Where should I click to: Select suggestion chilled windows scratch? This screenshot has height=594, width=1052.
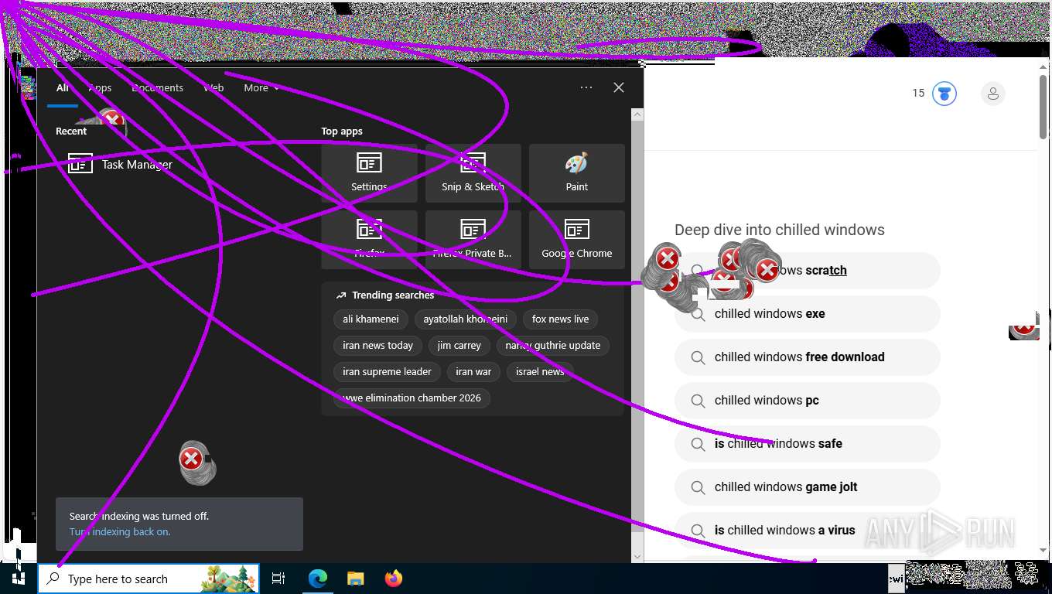click(807, 271)
